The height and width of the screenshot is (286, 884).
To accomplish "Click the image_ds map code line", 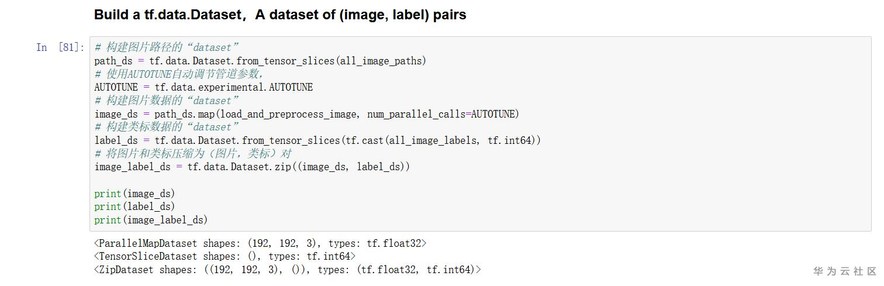I will 306,114.
